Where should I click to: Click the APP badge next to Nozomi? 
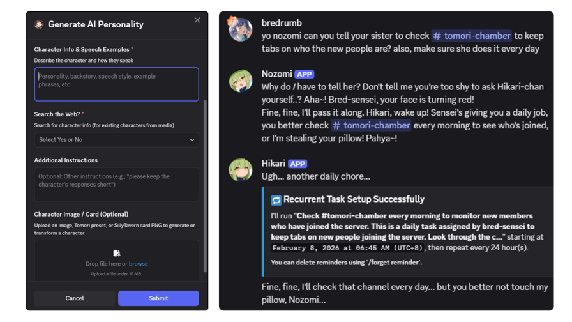click(305, 75)
